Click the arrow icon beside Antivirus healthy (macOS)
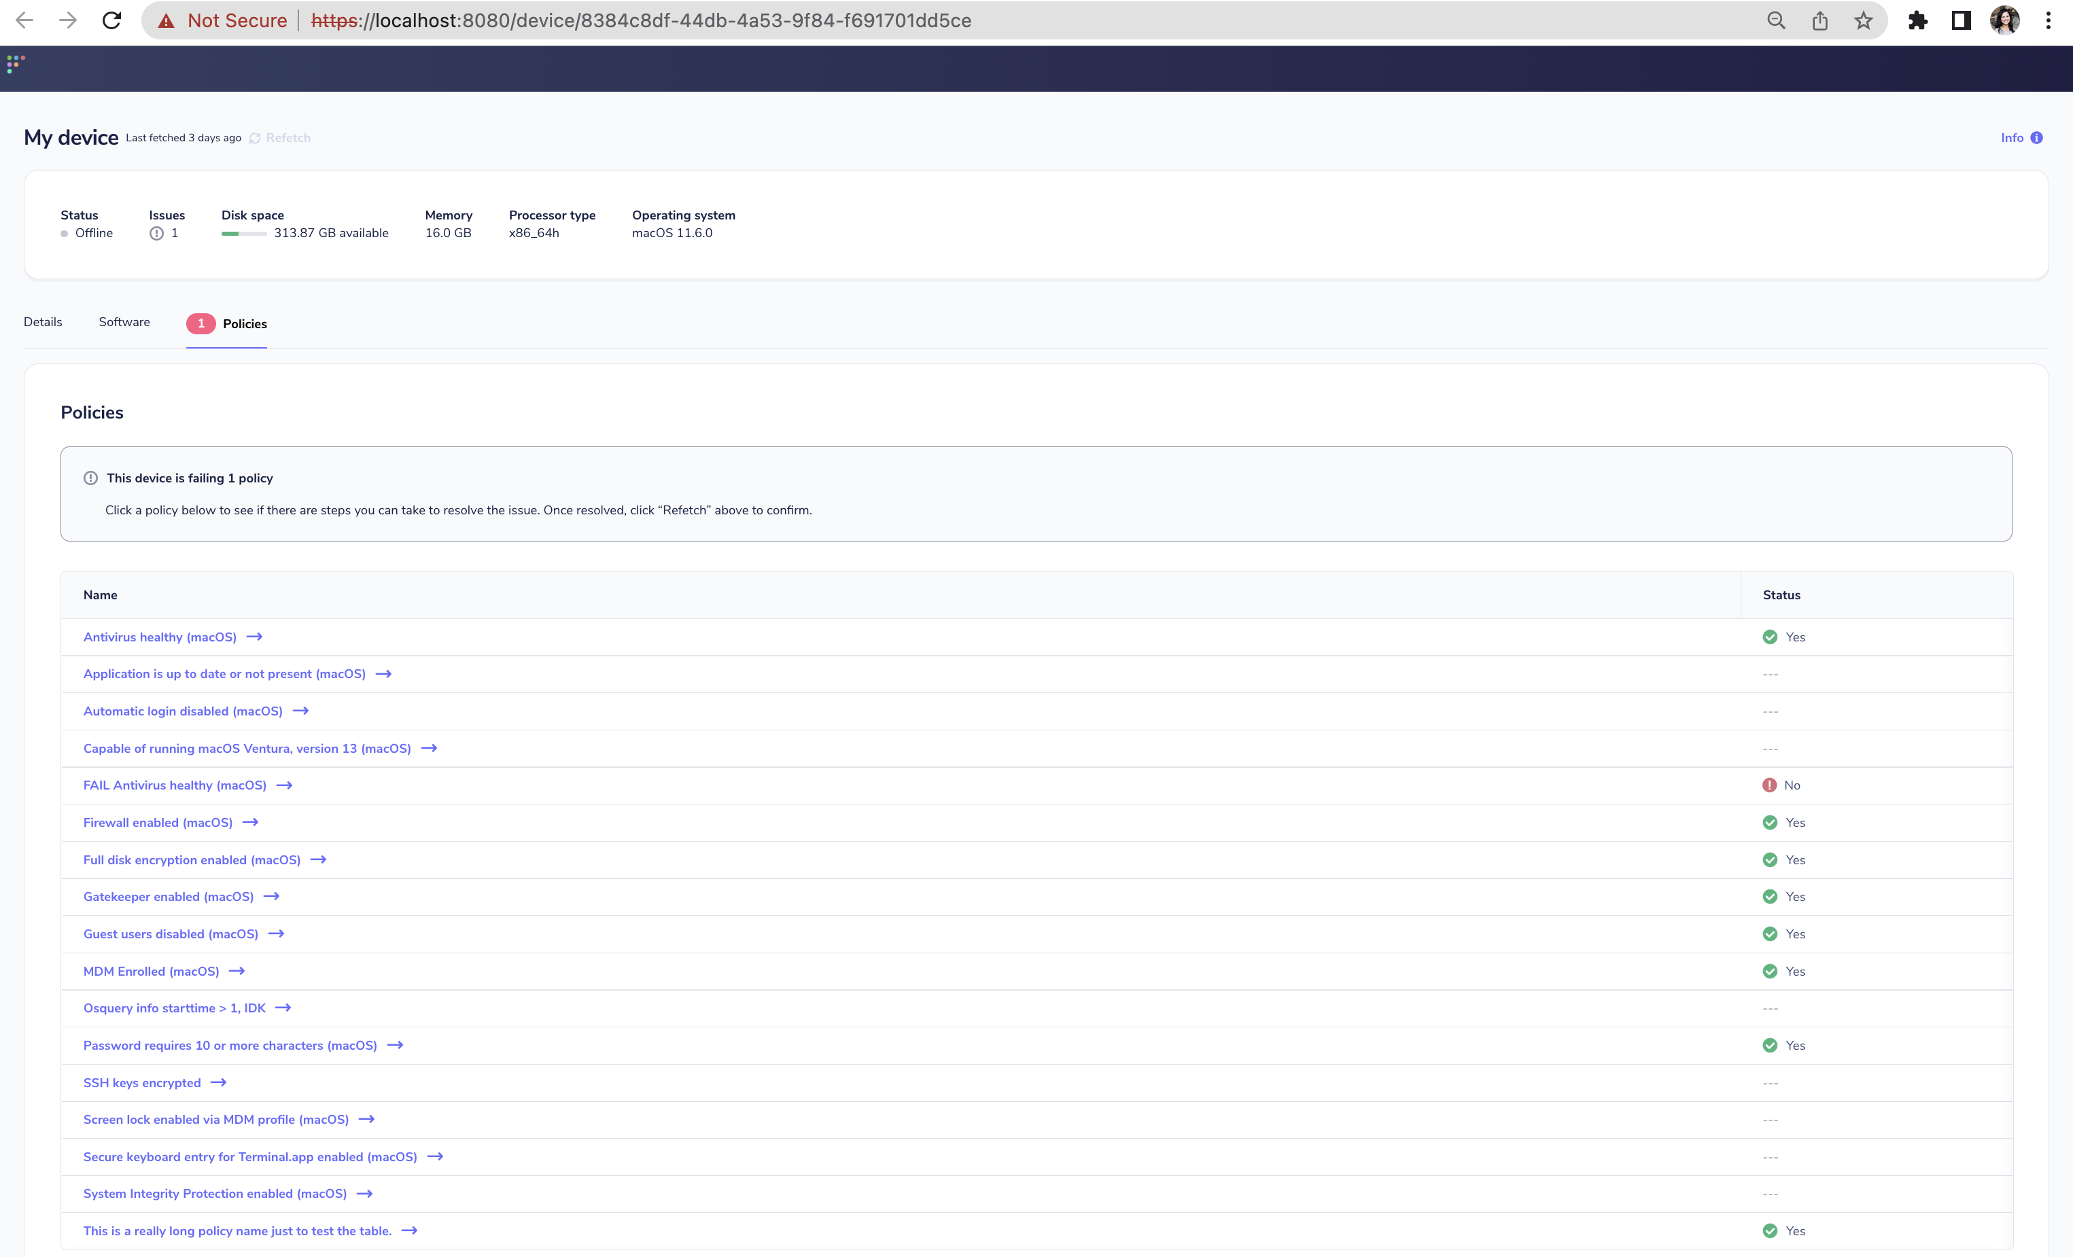 [x=254, y=637]
